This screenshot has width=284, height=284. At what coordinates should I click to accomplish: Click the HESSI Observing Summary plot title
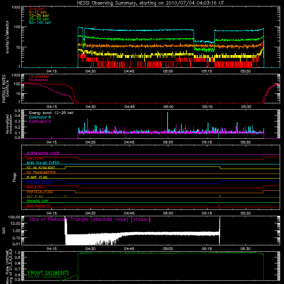tap(151, 3)
